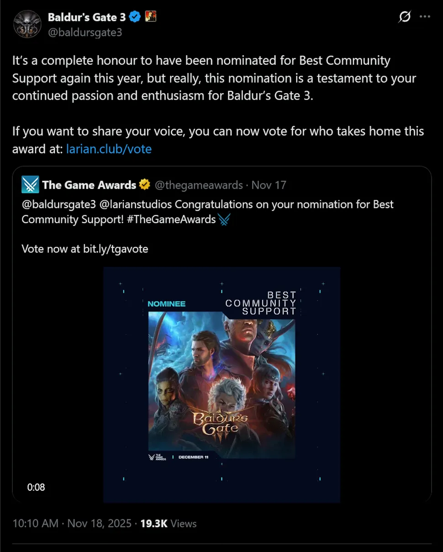Click The Game Awards account name
The width and height of the screenshot is (443, 552).
click(89, 185)
